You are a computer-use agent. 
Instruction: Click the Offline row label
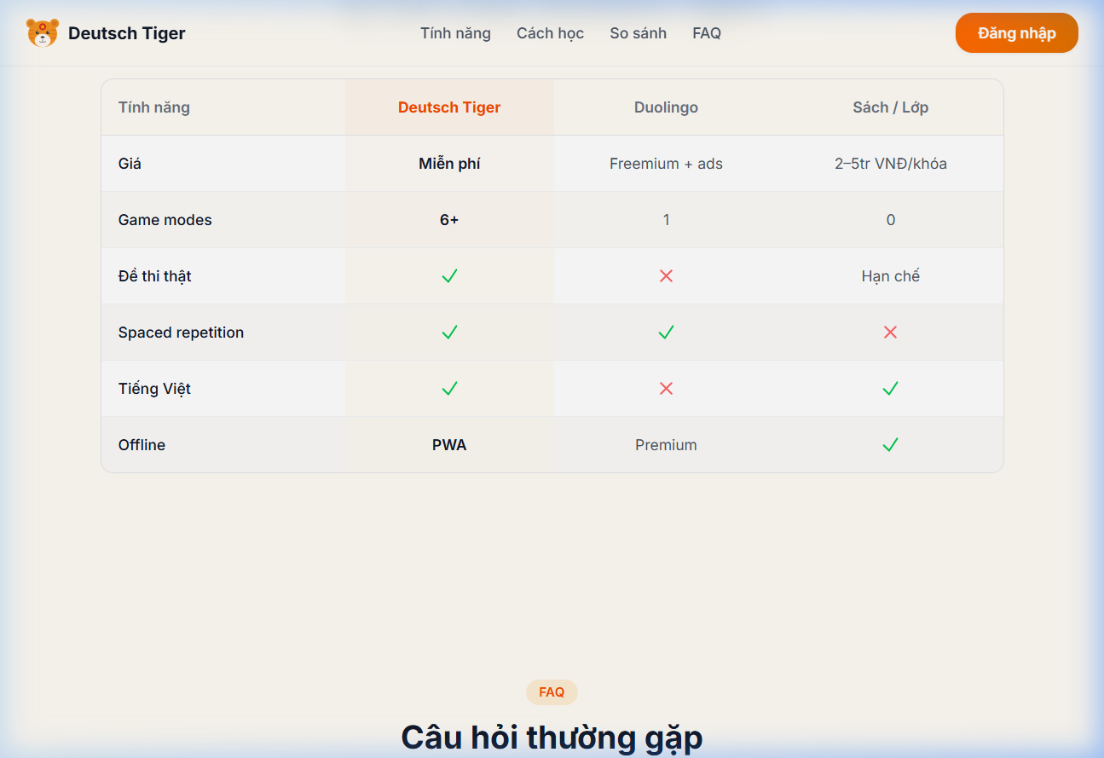(142, 445)
